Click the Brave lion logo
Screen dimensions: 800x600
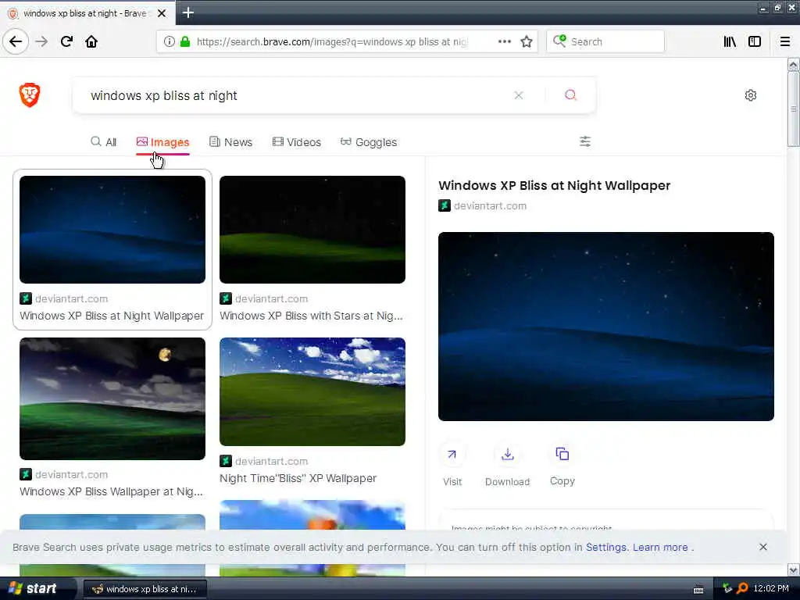[x=30, y=95]
